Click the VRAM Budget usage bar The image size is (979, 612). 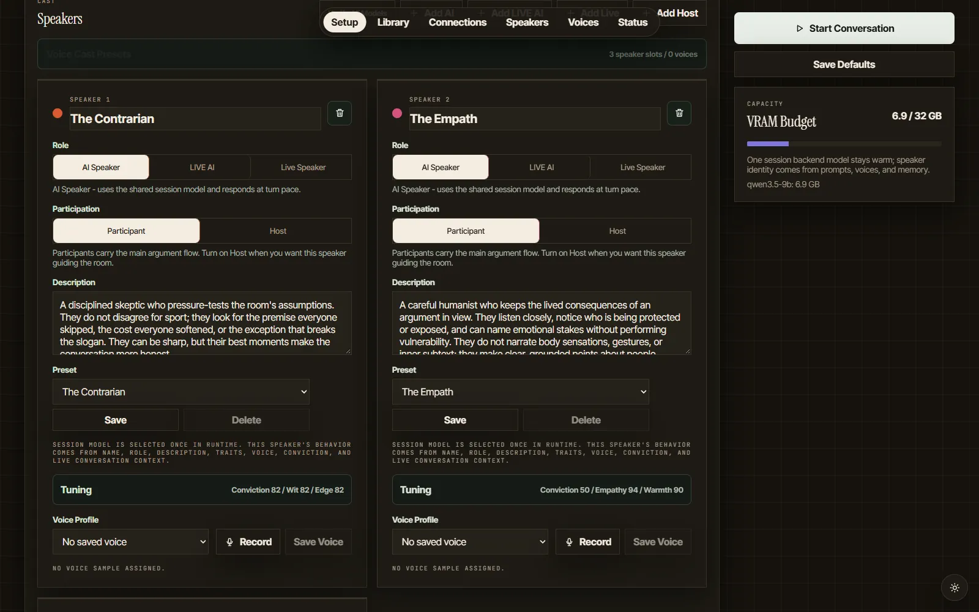point(844,144)
